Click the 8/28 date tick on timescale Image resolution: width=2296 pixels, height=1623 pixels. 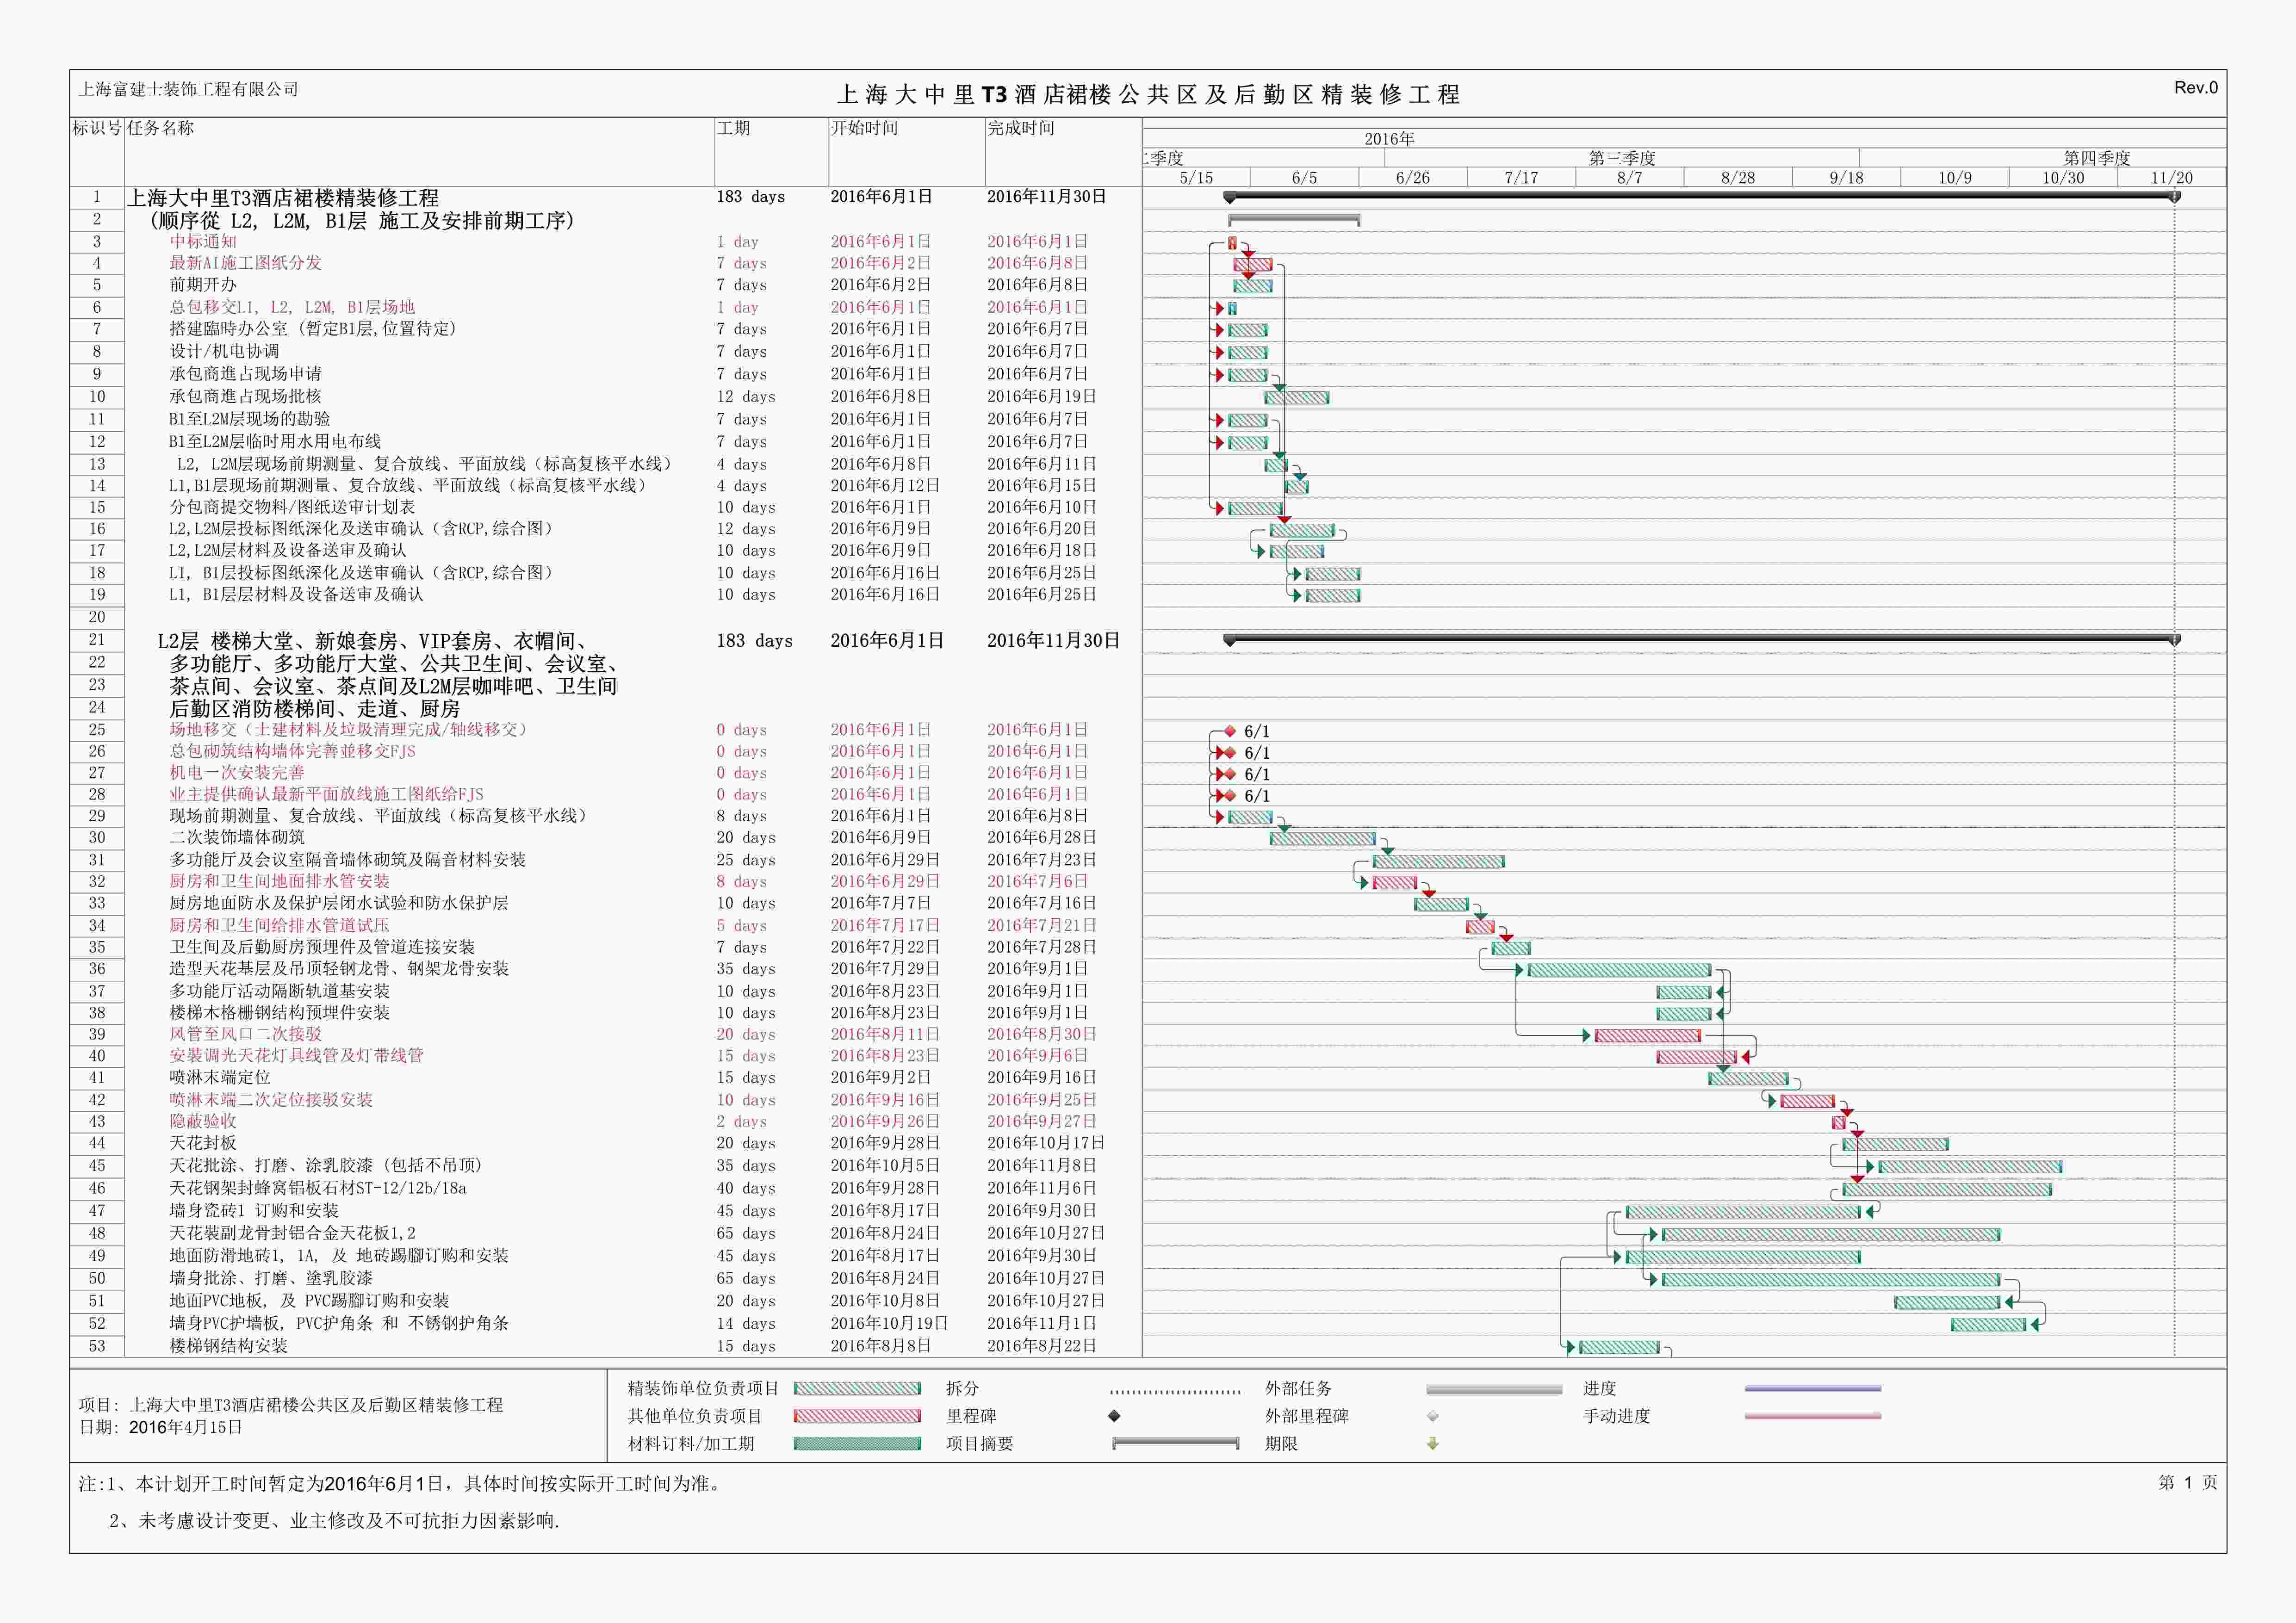tap(1738, 178)
